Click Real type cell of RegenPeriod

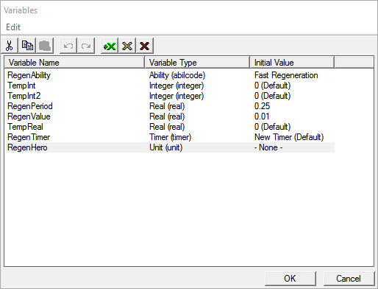[167, 106]
